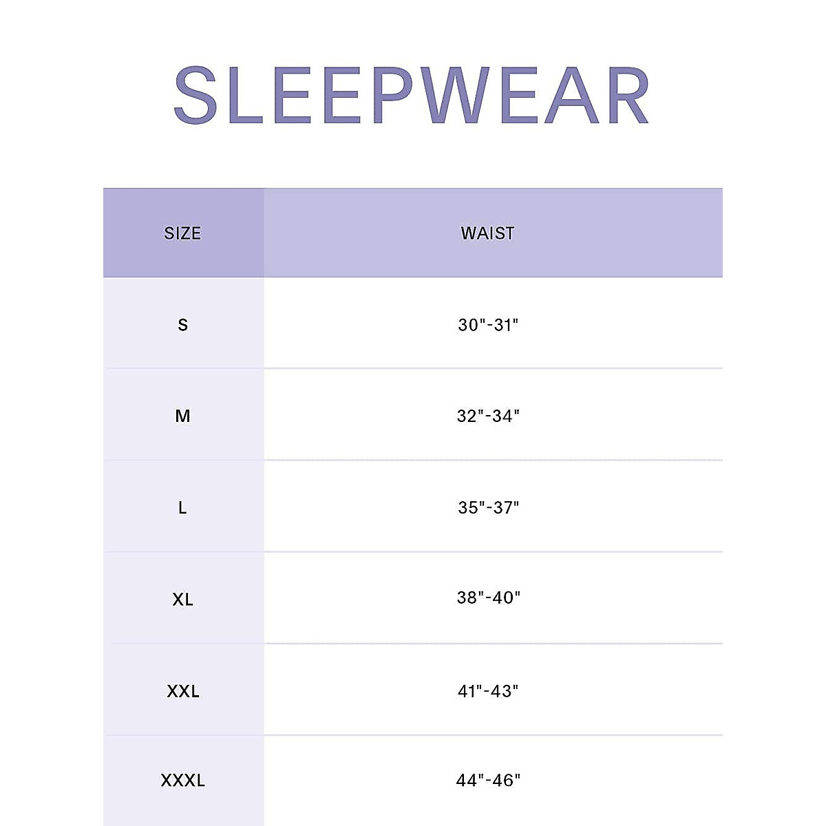Viewport: 826px width, 826px height.
Task: Select the XXXL size cell
Action: tap(182, 781)
